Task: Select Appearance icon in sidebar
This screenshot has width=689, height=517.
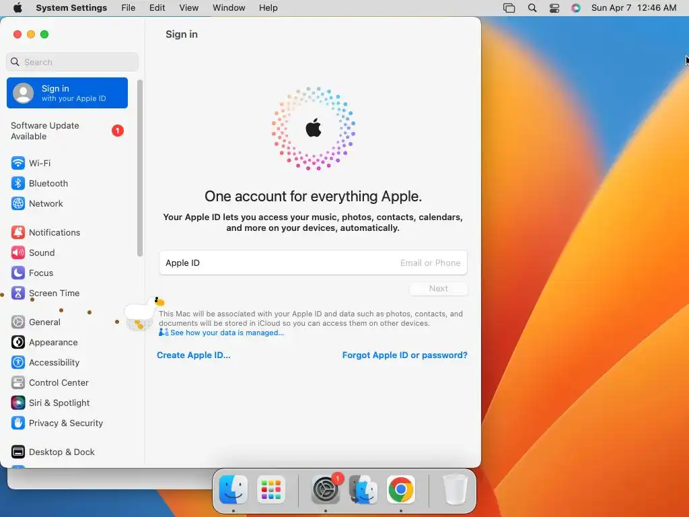Action: pos(18,343)
